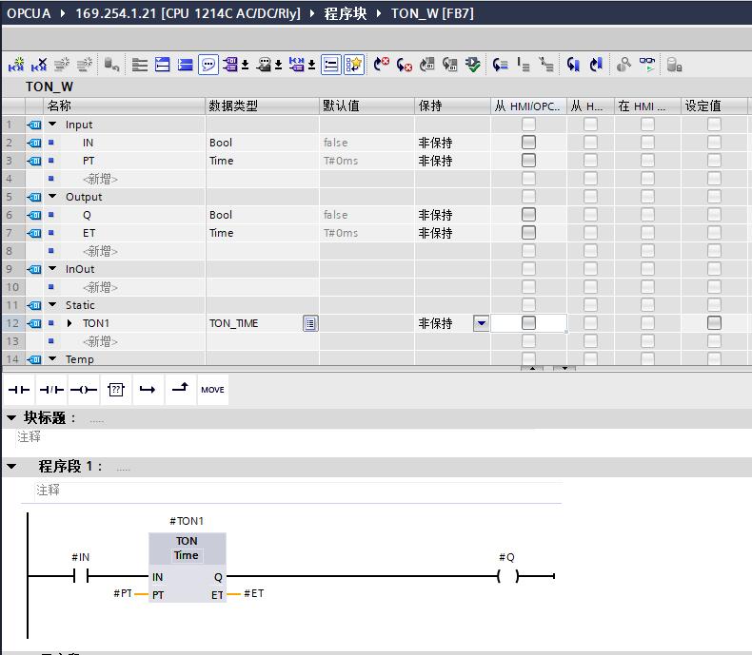This screenshot has height=655, width=752.
Task: Select the #Q output coil
Action: click(x=508, y=575)
